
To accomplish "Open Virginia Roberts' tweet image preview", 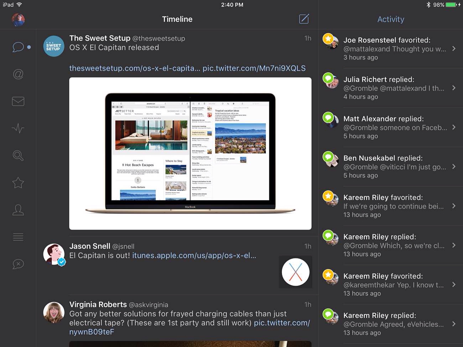I will tap(190, 344).
